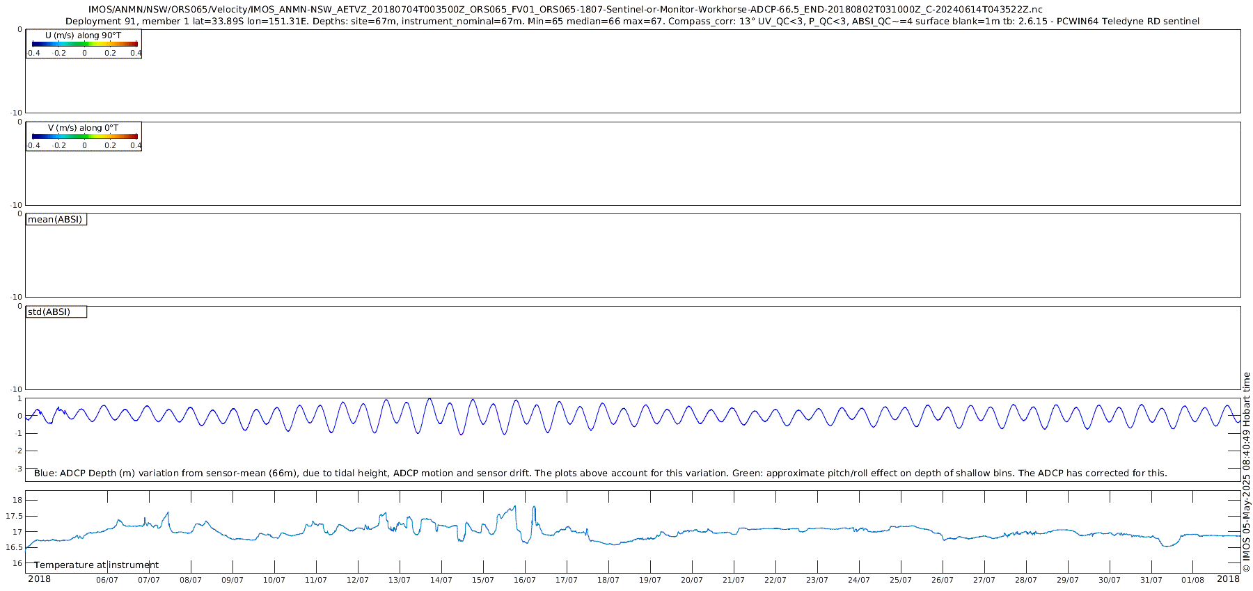
Task: Click the U velocity colorbar legend
Action: pos(84,44)
